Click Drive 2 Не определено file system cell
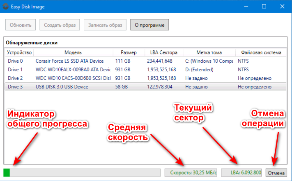Image resolution: width=292 pixels, height=181 pixels. coord(255,78)
